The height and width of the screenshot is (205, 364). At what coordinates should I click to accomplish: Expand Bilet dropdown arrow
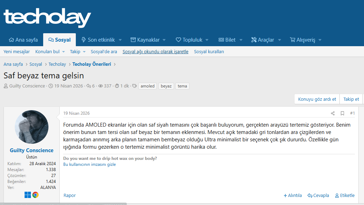tap(241, 40)
